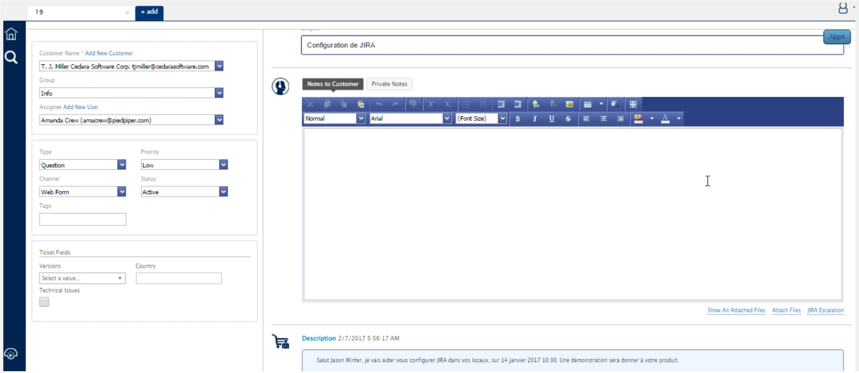The height and width of the screenshot is (373, 859).
Task: Open the Priority dropdown showing Low
Action: coord(223,164)
